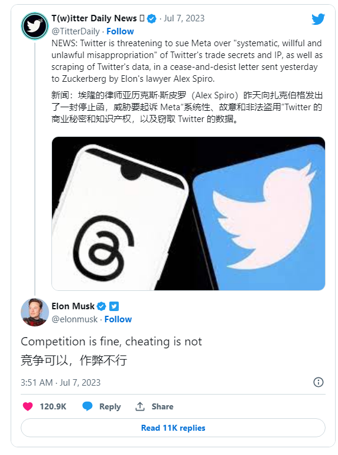
Task: Open Elon Musk's profile picture
Action: click(35, 312)
